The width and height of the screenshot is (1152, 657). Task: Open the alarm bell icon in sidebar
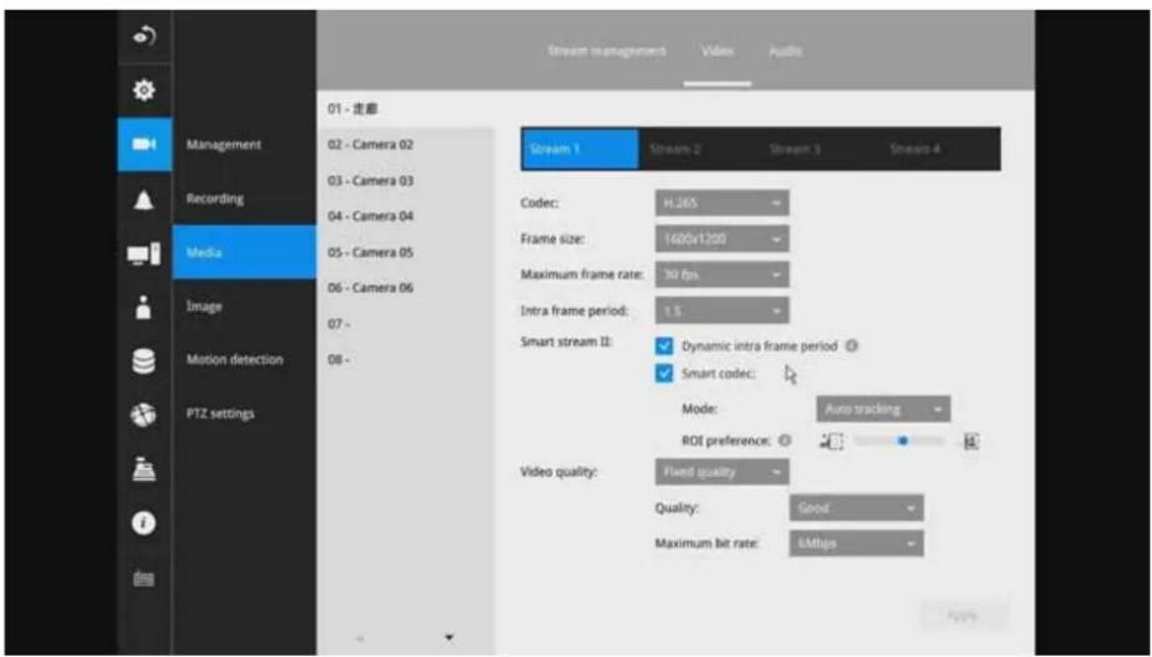tap(144, 199)
